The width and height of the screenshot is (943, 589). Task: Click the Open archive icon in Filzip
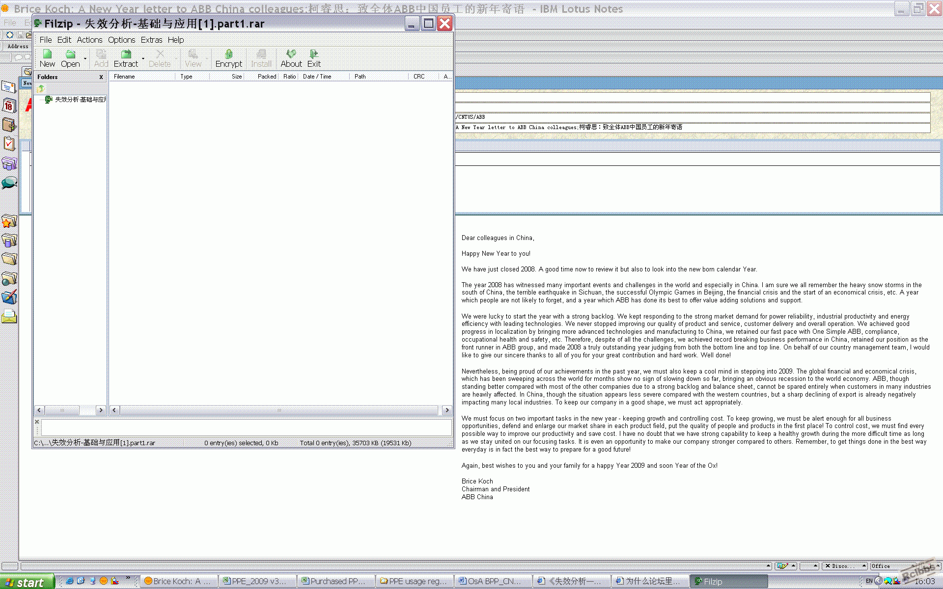70,54
